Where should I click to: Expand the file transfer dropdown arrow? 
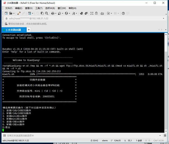click(x=63, y=13)
